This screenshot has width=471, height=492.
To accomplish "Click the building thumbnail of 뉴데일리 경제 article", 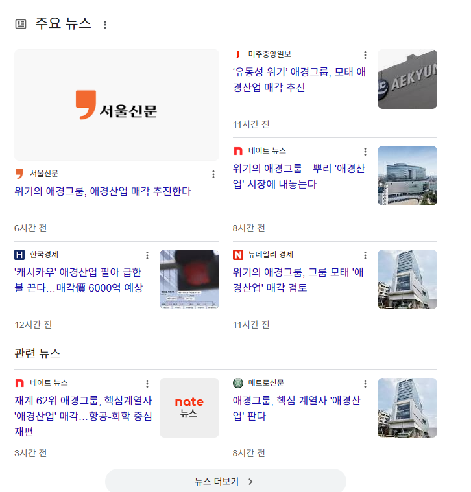I will pyautogui.click(x=407, y=279).
